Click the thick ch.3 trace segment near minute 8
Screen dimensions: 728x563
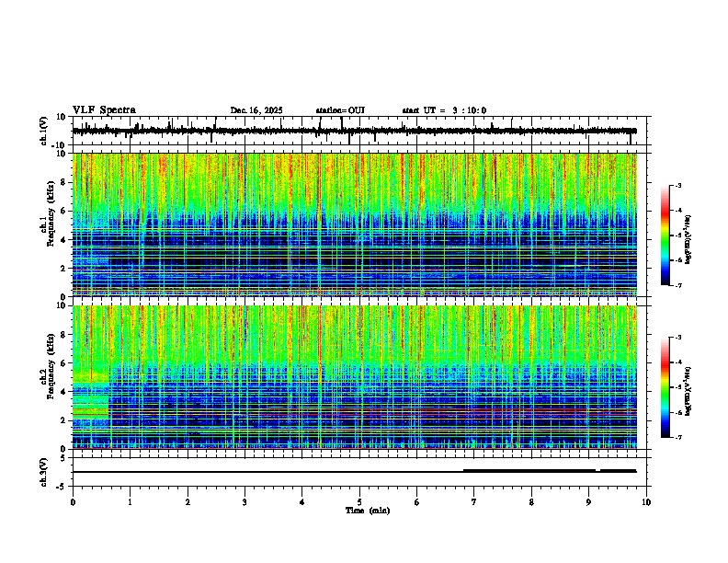pos(529,471)
